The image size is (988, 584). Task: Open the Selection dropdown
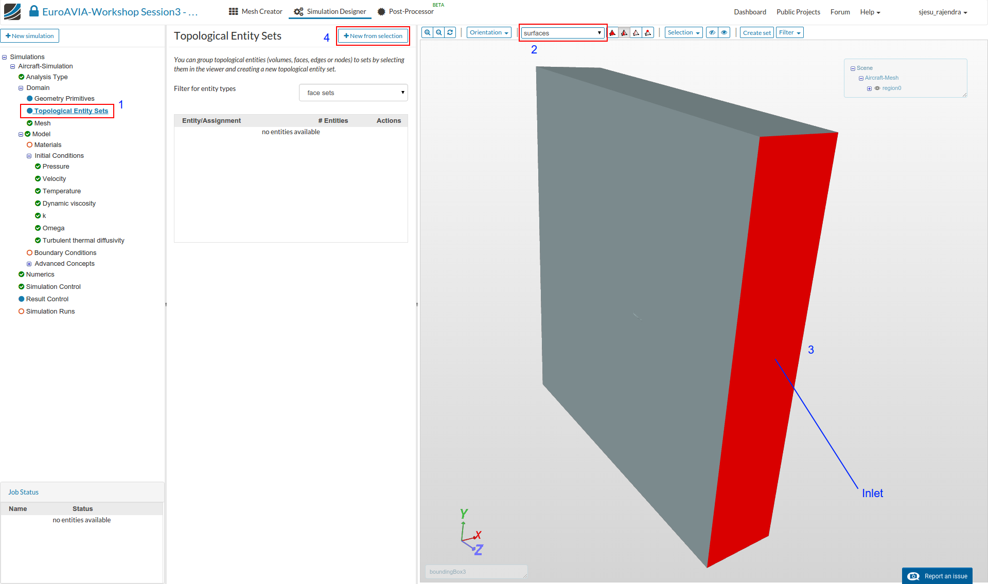click(683, 32)
